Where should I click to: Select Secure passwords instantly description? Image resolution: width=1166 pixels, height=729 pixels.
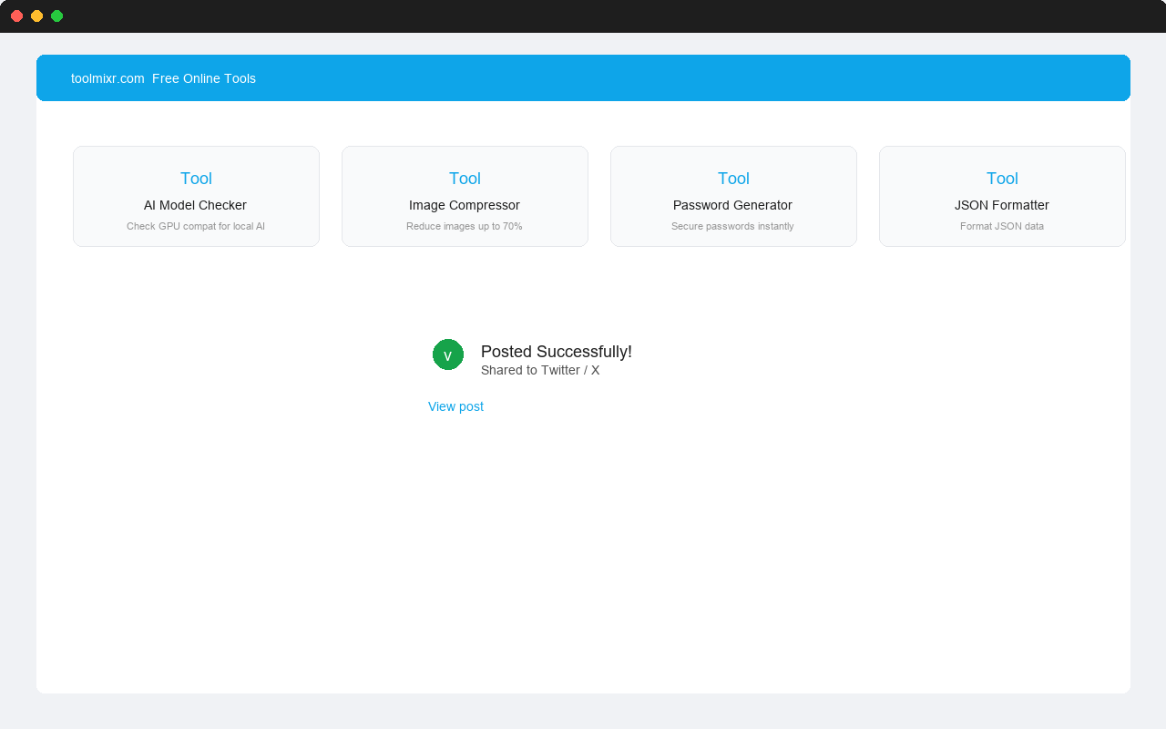click(x=732, y=226)
